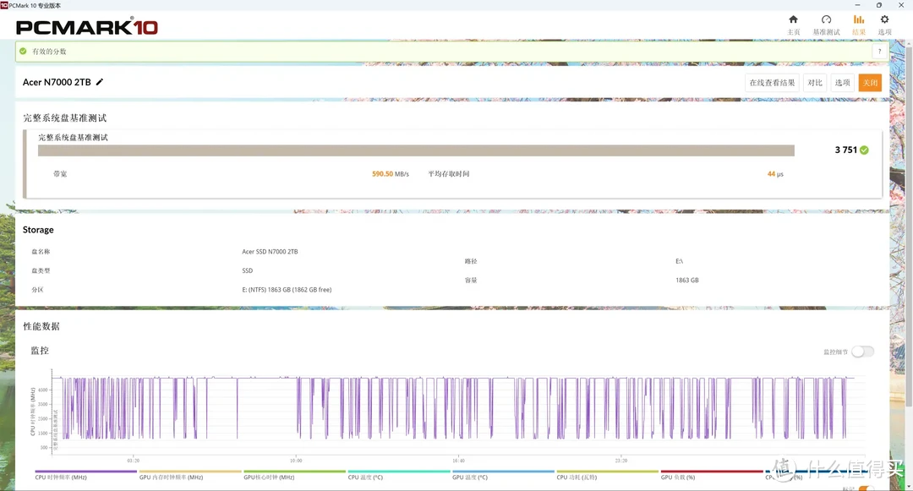This screenshot has width=913, height=491.
Task: Click the Storage section heading
Action: pos(38,230)
